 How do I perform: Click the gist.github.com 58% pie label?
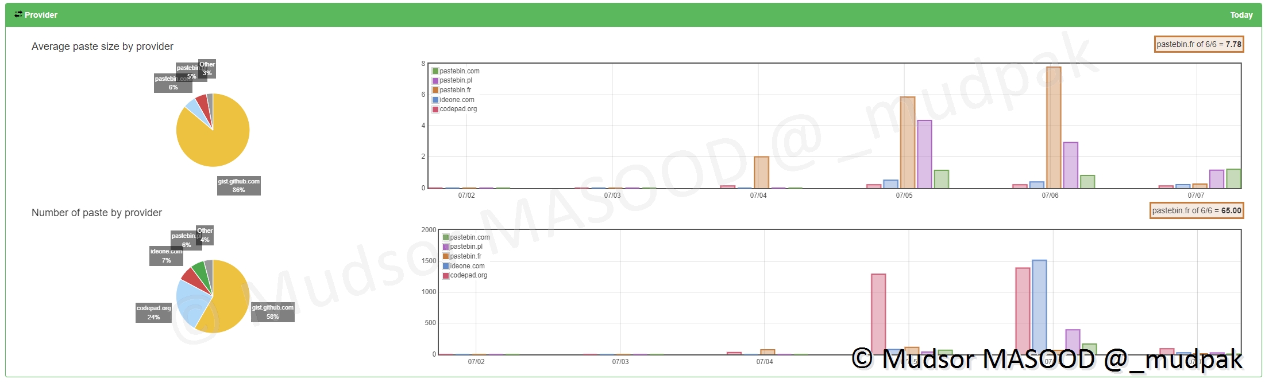pyautogui.click(x=272, y=312)
